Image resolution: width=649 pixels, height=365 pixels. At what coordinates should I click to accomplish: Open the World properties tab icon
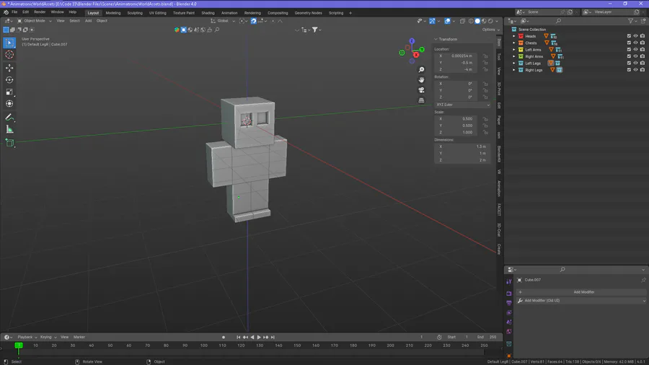click(509, 332)
